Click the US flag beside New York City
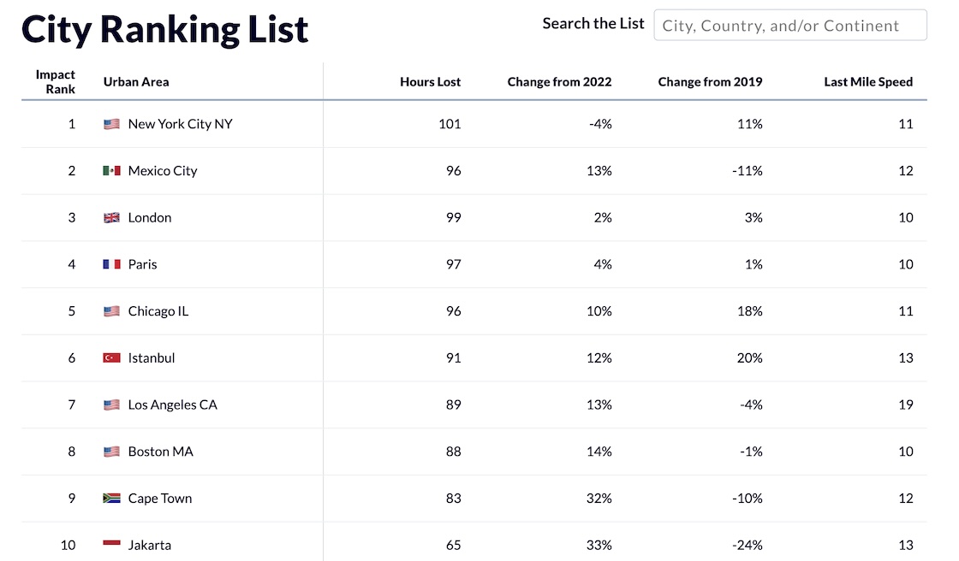Image resolution: width=959 pixels, height=561 pixels. point(111,124)
